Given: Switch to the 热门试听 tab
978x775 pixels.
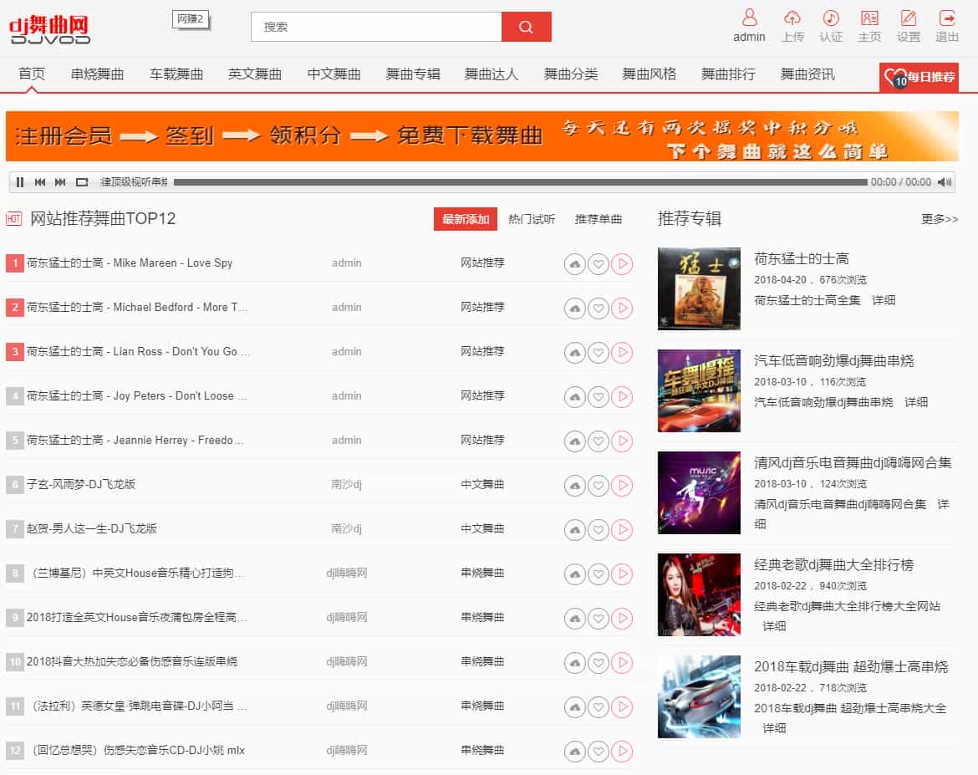Looking at the screenshot, I should pyautogui.click(x=532, y=219).
